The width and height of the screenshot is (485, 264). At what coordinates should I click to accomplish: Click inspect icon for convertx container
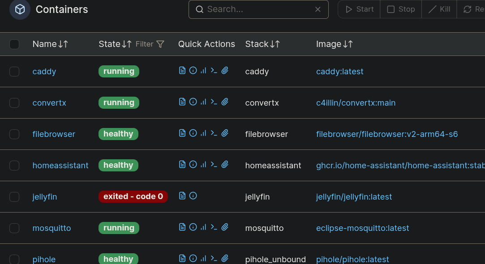[x=193, y=102]
